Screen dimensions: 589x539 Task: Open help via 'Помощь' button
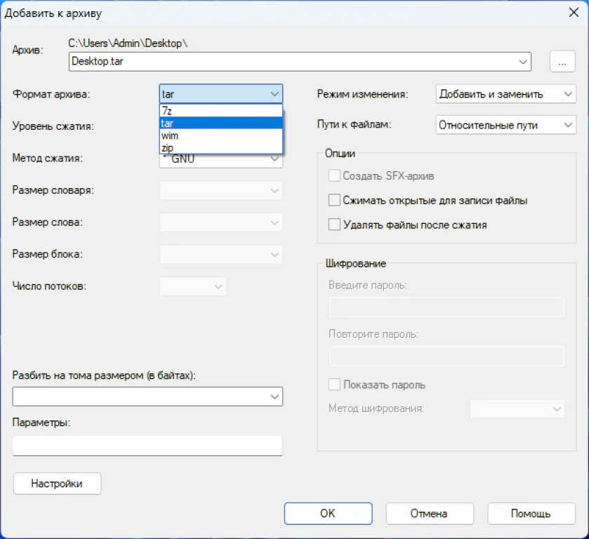click(x=531, y=513)
